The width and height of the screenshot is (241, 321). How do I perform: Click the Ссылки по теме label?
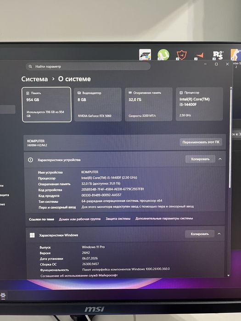[x=42, y=219]
